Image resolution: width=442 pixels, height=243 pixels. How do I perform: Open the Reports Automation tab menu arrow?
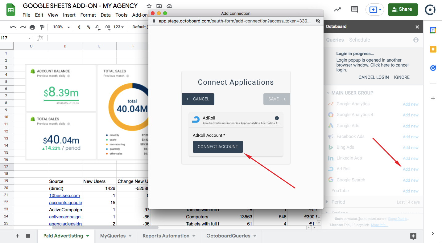pyautogui.click(x=194, y=236)
